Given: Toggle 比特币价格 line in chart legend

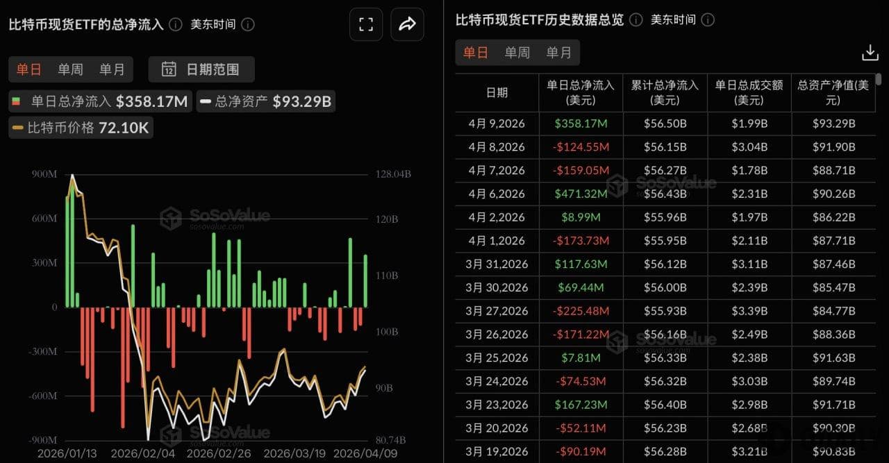Looking at the screenshot, I should (80, 128).
